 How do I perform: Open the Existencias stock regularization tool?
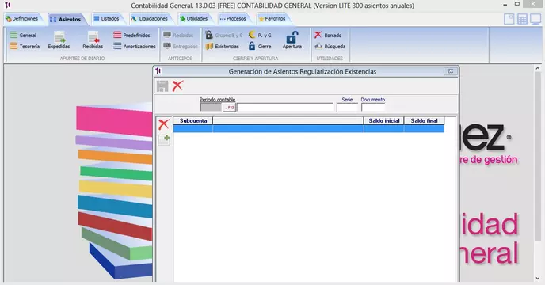pyautogui.click(x=223, y=46)
